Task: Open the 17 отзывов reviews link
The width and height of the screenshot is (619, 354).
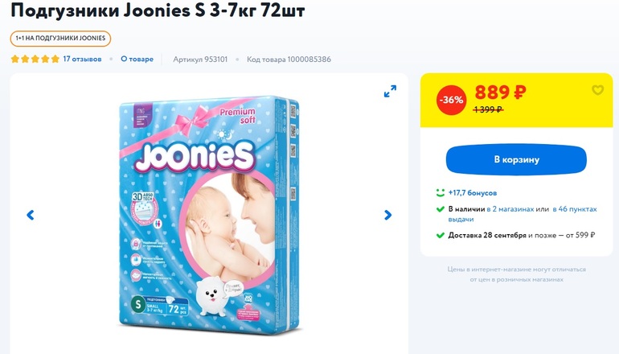Action: [82, 59]
